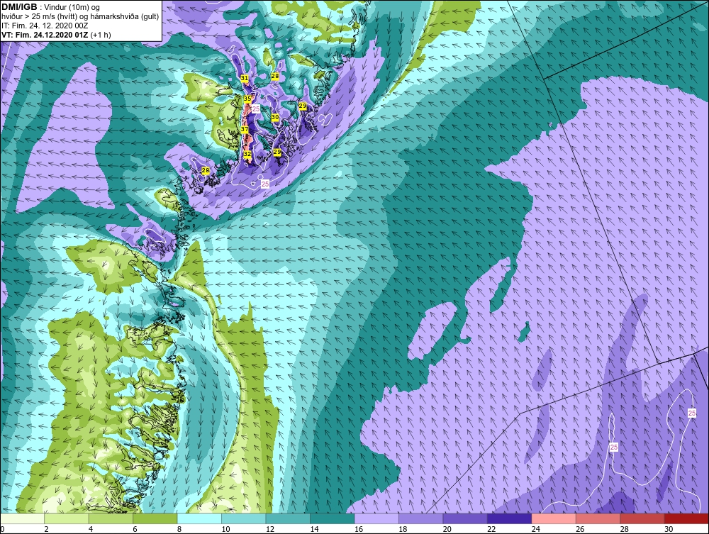Screen dimensions: 709x534
Task: Click the legend tick value 20
Action: [447, 529]
